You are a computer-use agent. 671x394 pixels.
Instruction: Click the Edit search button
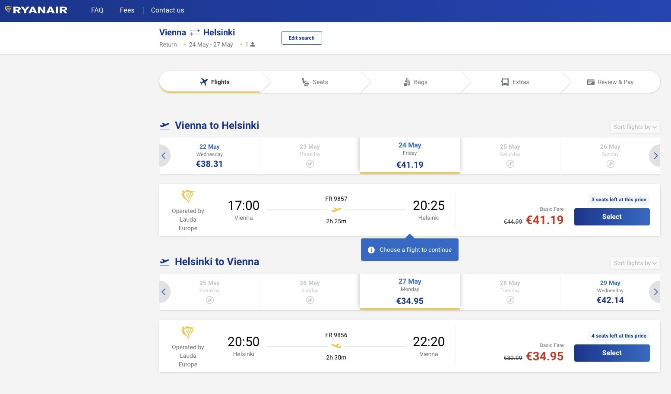[x=301, y=38]
